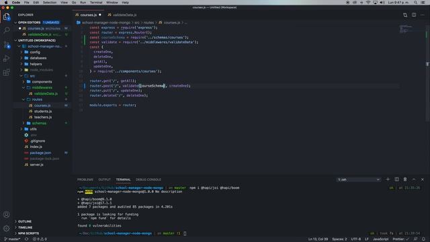Click the Ln 13, Col 39 status item

tap(318, 239)
